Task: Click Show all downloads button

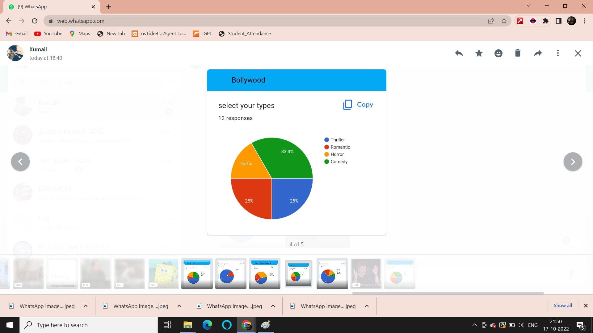Action: click(x=562, y=305)
